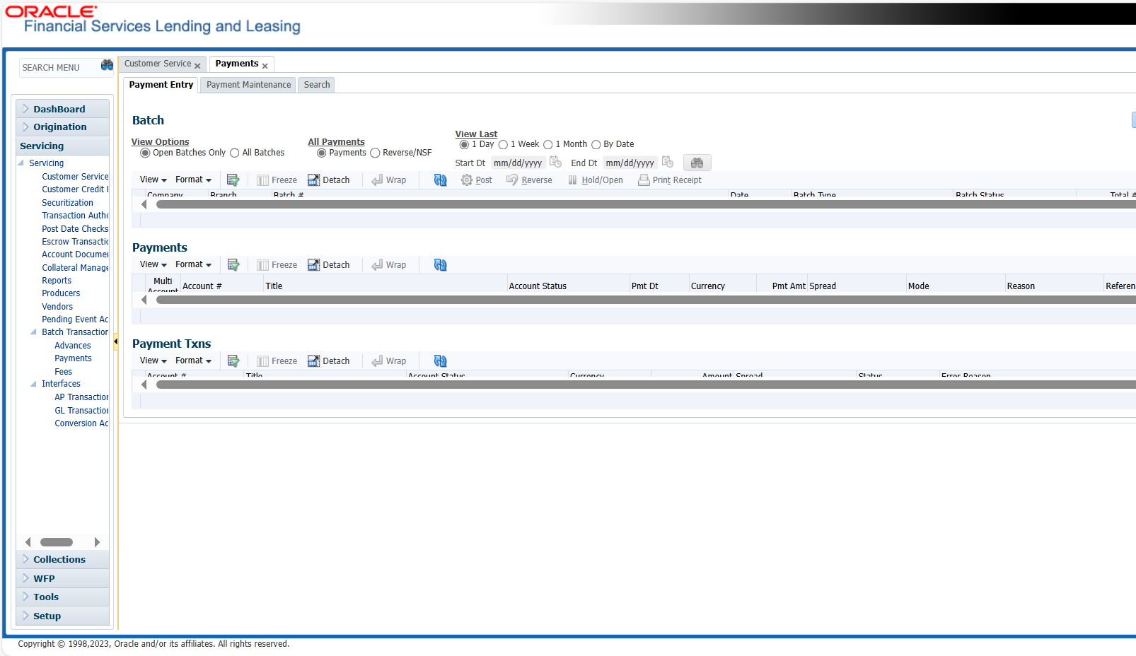1136x656 pixels.
Task: Open Advances under Batch Transactions
Action: pyautogui.click(x=73, y=346)
